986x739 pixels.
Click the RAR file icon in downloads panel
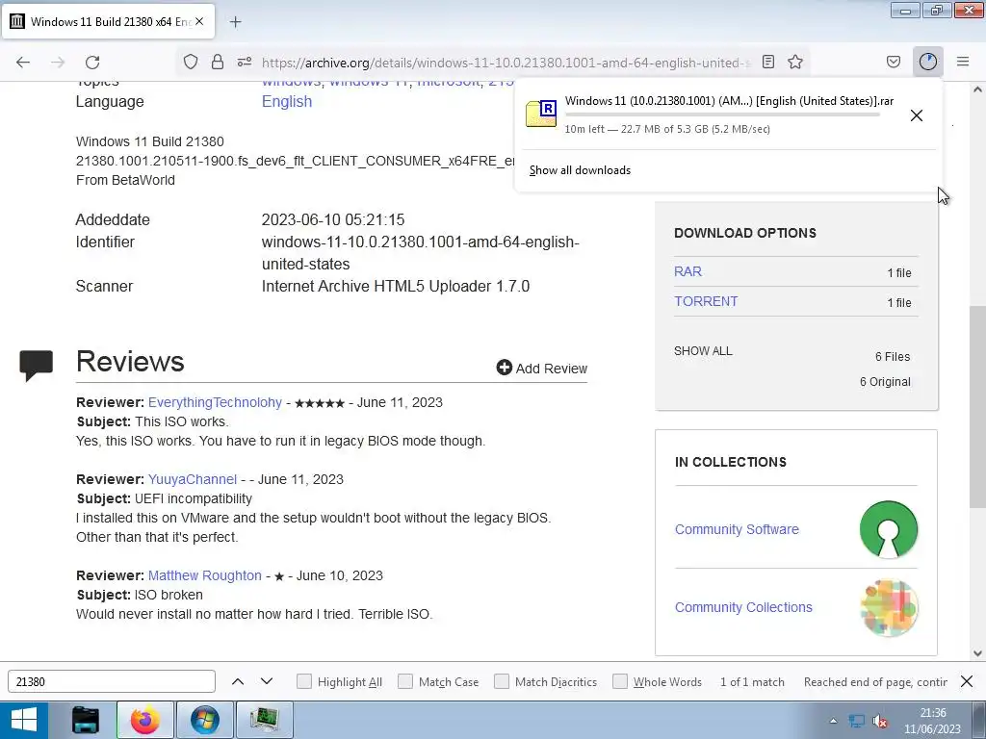pos(541,114)
